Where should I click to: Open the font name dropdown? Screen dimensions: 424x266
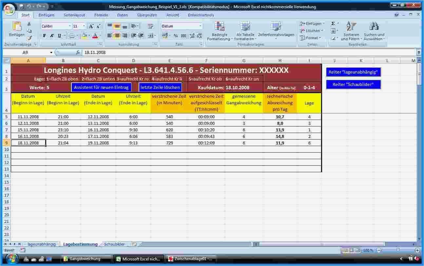[x=70, y=25]
